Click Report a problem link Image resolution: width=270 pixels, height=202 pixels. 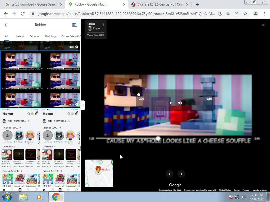(259, 190)
